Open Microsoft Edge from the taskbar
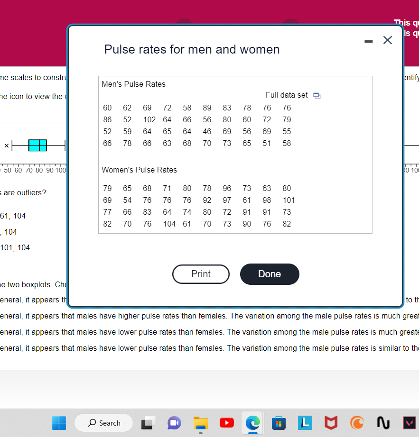 click(x=252, y=423)
